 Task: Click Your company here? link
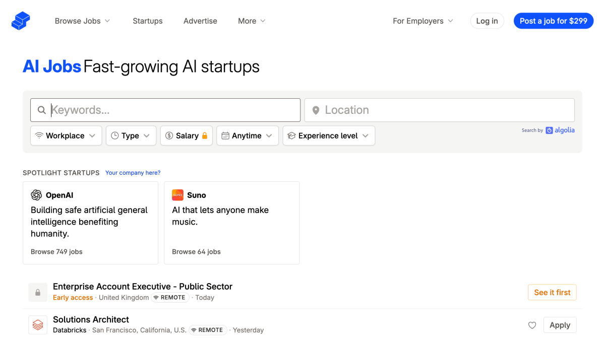[133, 173]
